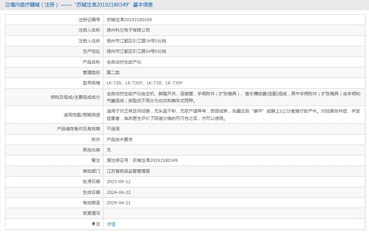Select model list LK-720、LK-720Y、LK-730、LK-730Y
This screenshot has height=232, width=369.
[144, 83]
